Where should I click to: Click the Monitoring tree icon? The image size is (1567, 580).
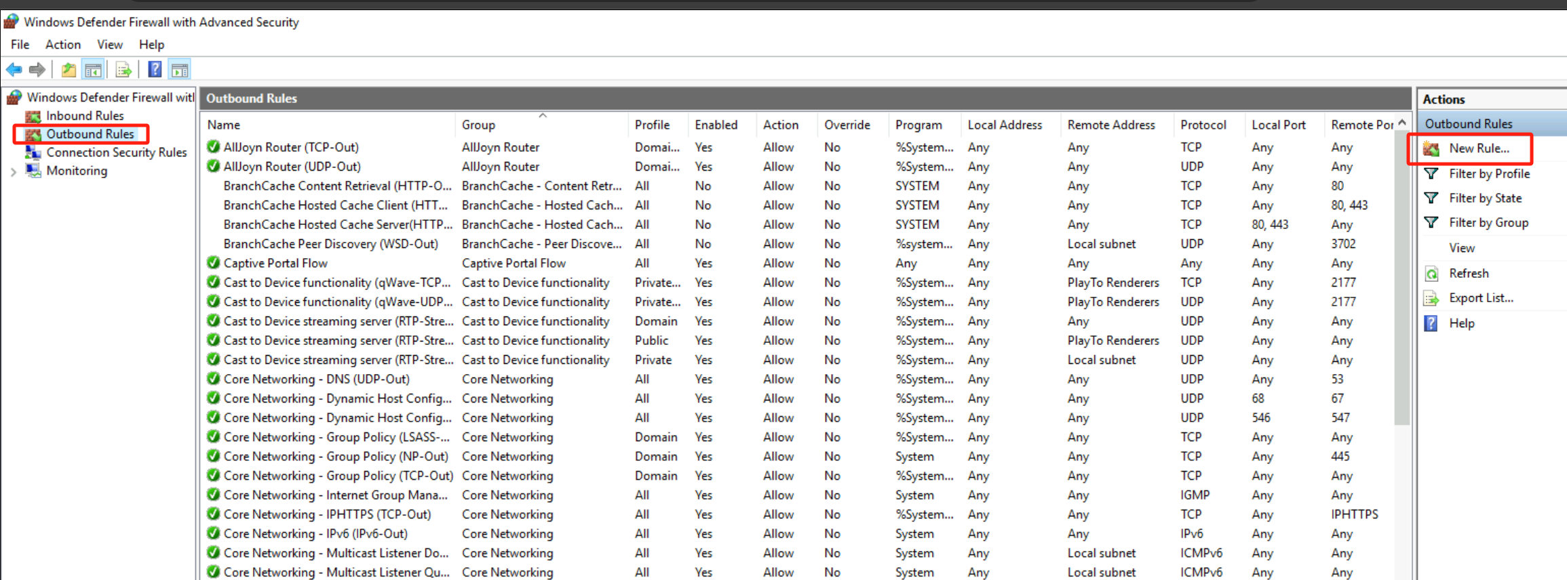coord(33,171)
